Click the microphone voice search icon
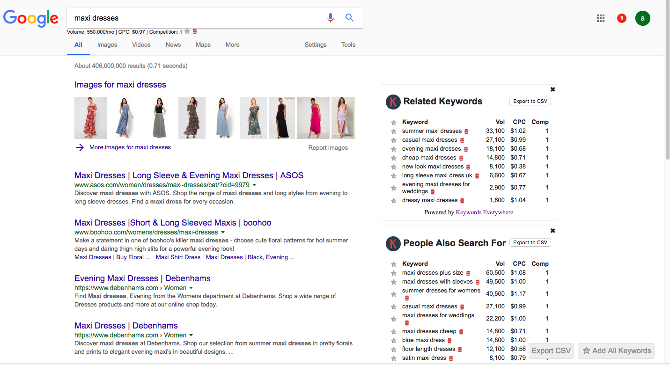 click(331, 18)
